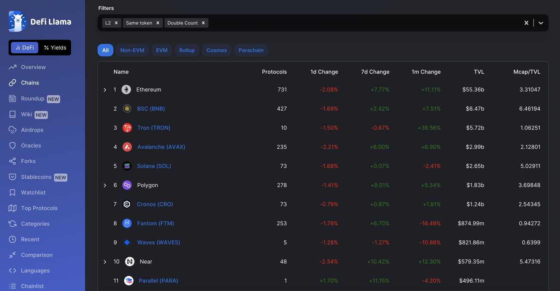Expand the Near row

pos(105,262)
